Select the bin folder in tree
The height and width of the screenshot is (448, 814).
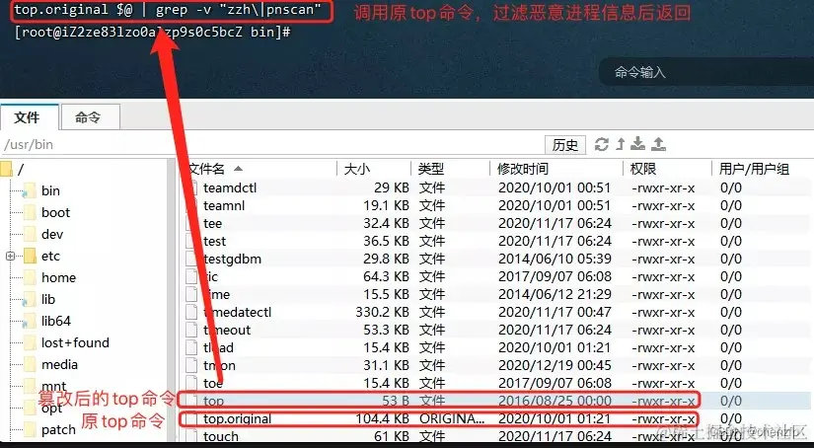(50, 191)
